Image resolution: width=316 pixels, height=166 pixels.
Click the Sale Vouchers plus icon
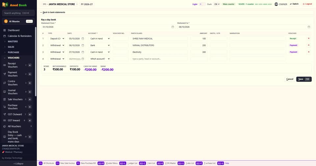pos(30,99)
